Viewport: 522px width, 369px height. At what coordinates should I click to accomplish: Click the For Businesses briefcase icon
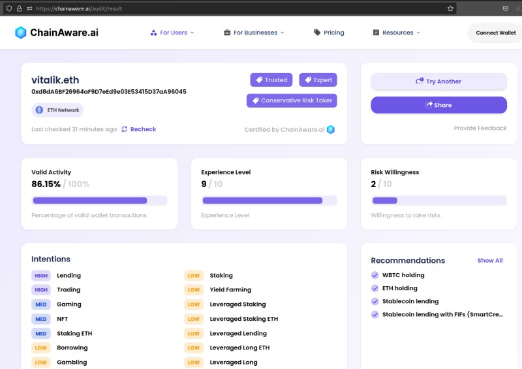[x=227, y=33]
